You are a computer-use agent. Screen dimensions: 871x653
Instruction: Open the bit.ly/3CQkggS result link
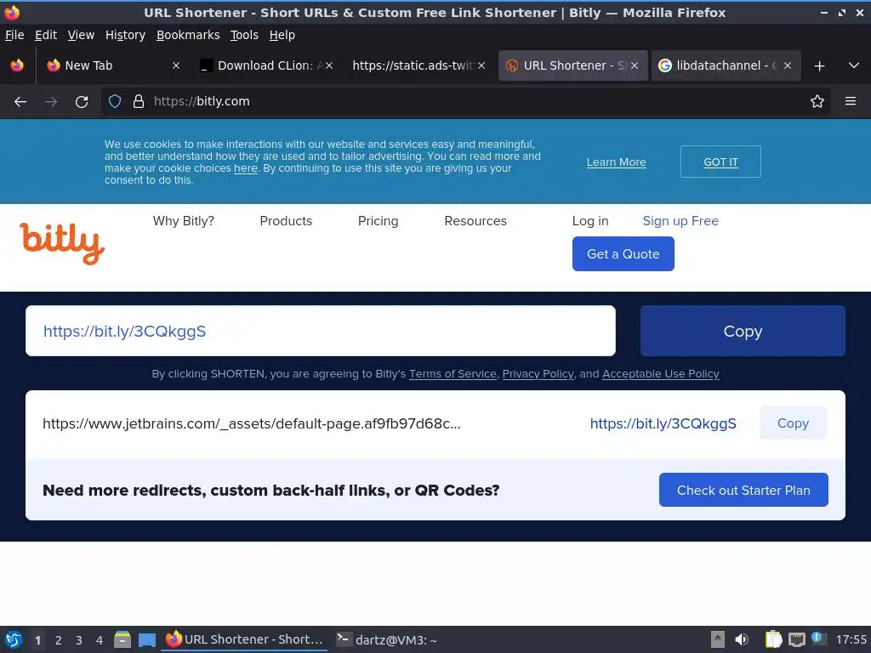point(663,423)
